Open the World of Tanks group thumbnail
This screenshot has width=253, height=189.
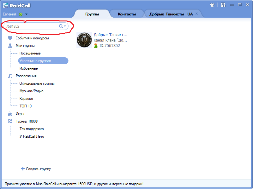point(84,40)
